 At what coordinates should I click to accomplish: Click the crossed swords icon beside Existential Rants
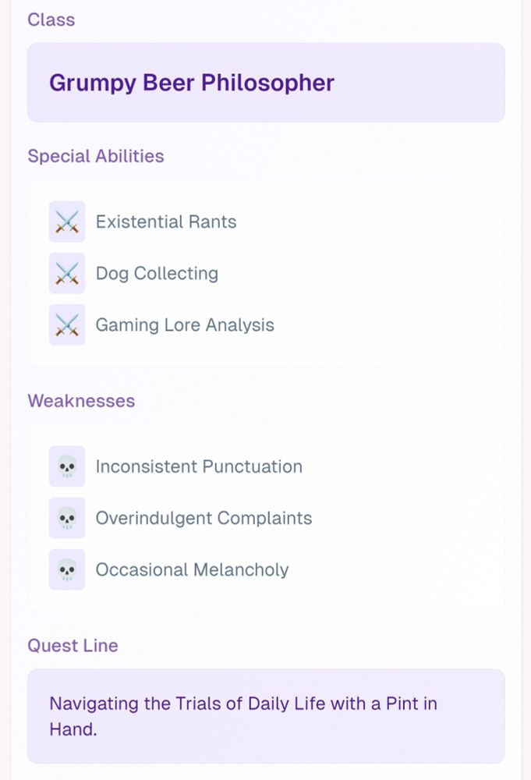[x=67, y=222]
